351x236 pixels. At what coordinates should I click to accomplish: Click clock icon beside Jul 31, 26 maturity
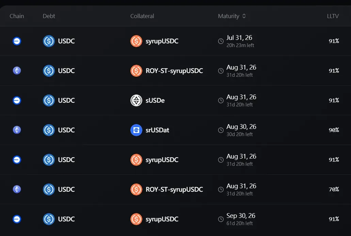pyautogui.click(x=221, y=41)
